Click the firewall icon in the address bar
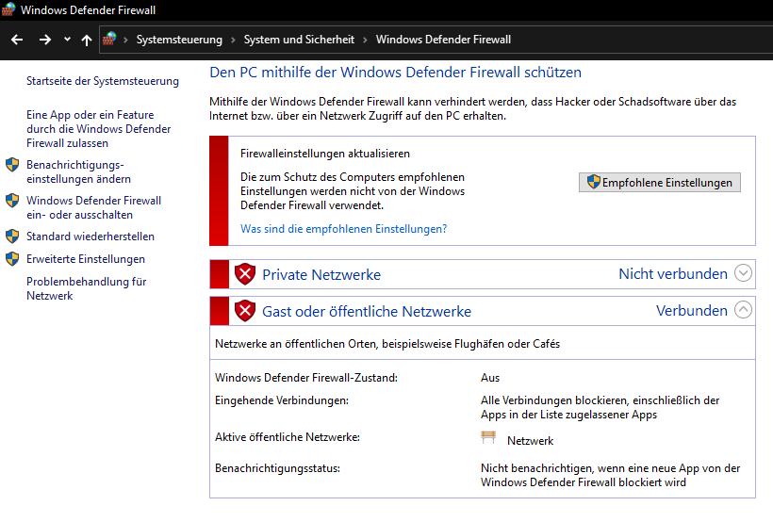This screenshot has height=522, width=773. (110, 40)
